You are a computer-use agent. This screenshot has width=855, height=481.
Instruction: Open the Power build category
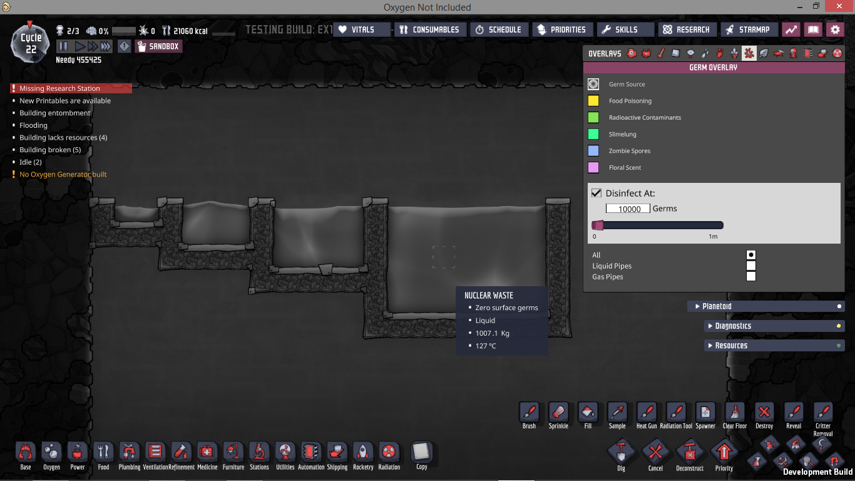(x=78, y=452)
